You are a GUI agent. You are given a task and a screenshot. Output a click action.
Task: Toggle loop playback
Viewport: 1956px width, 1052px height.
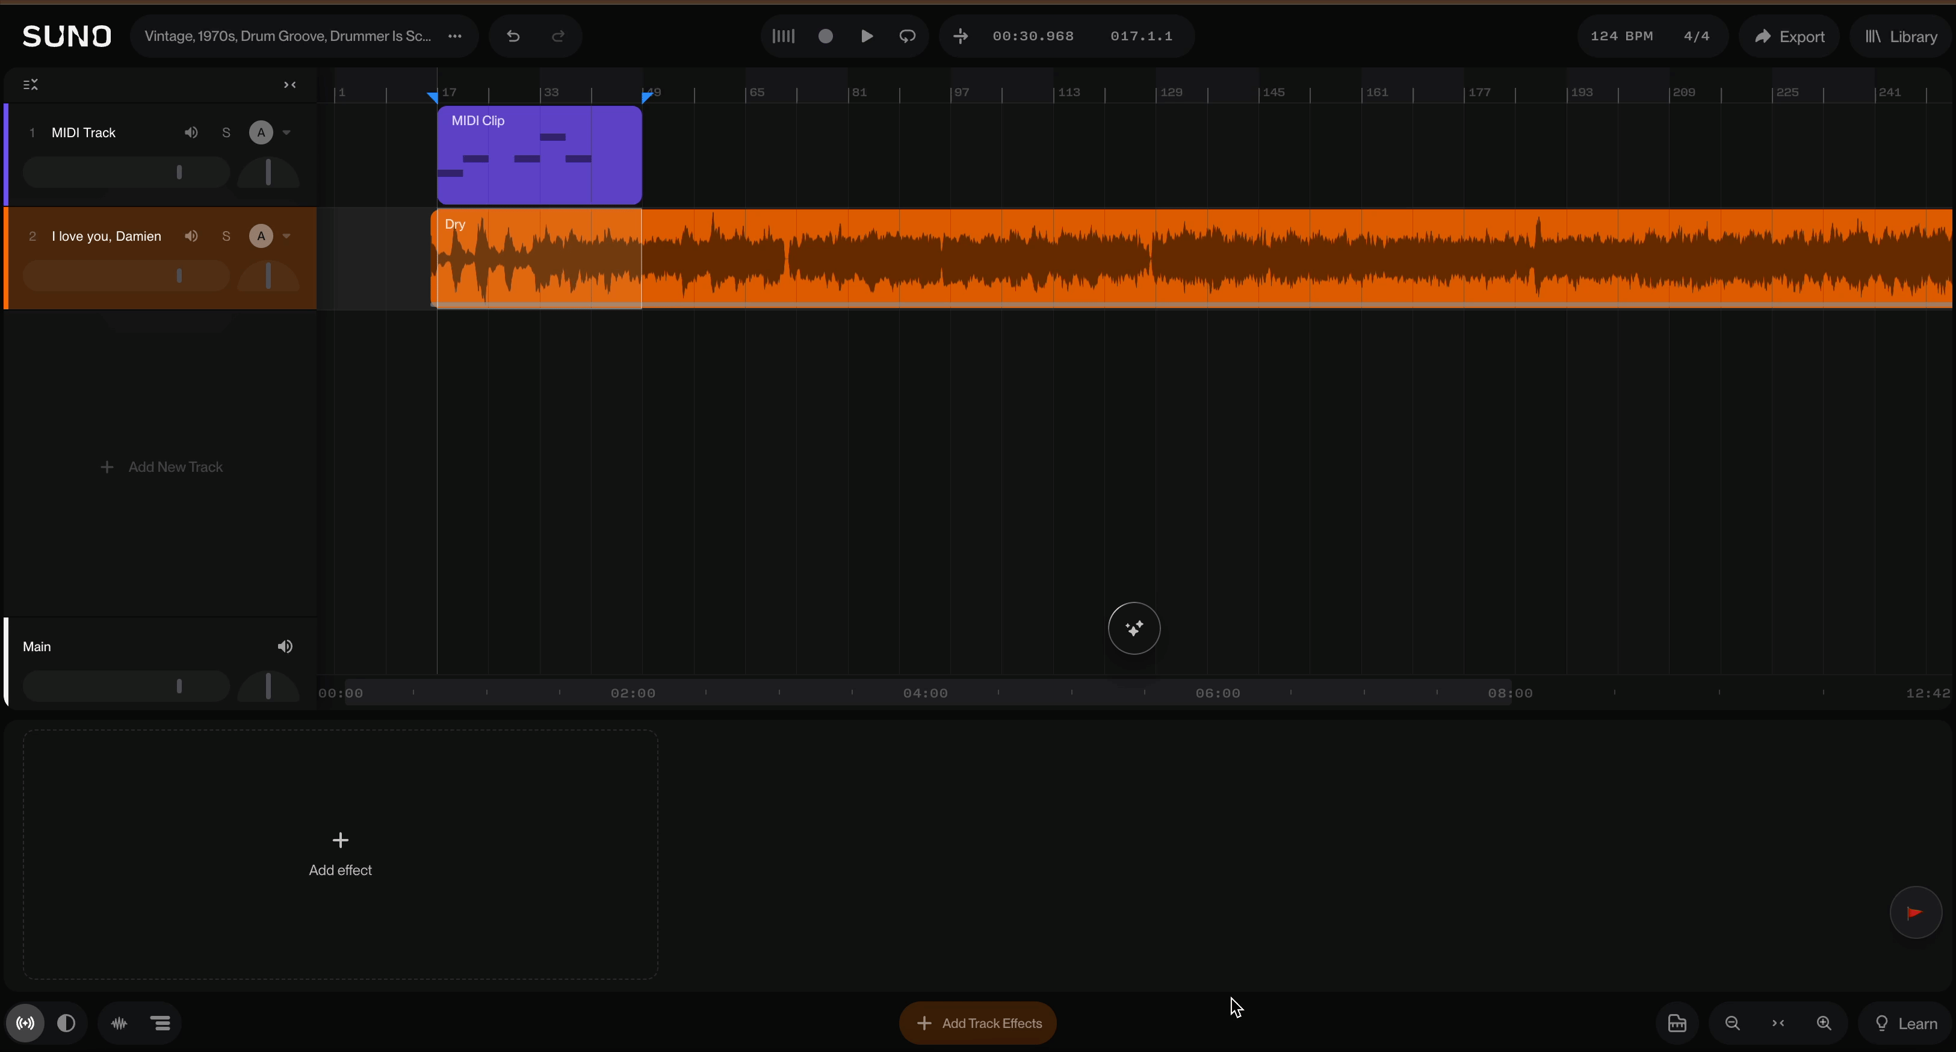(908, 36)
